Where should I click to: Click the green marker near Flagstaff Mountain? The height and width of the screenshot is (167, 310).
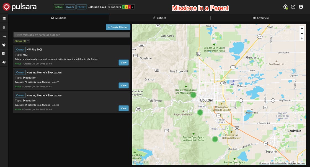coord(200,112)
